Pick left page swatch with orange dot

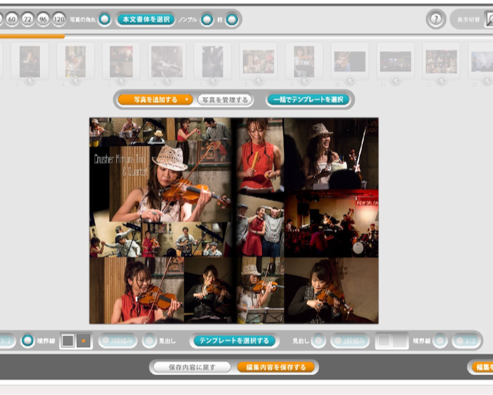pyautogui.click(x=84, y=341)
